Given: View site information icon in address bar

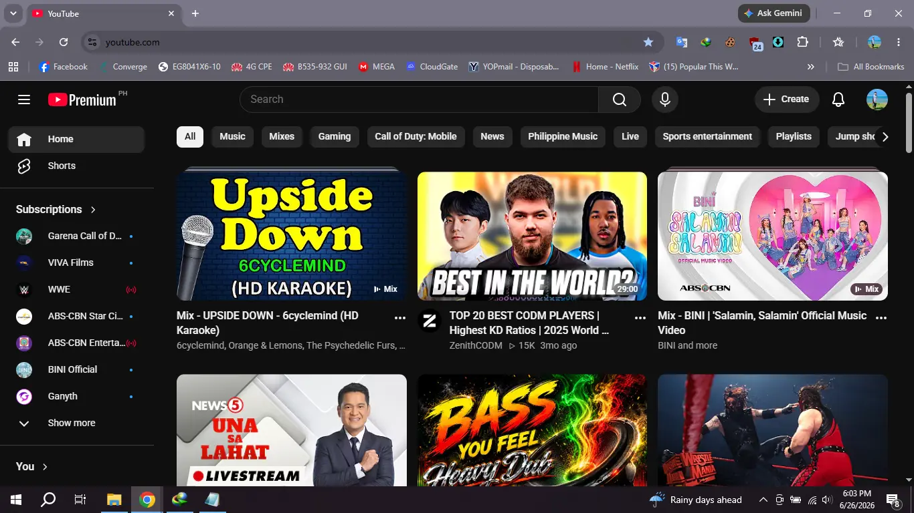Looking at the screenshot, I should click(x=92, y=42).
